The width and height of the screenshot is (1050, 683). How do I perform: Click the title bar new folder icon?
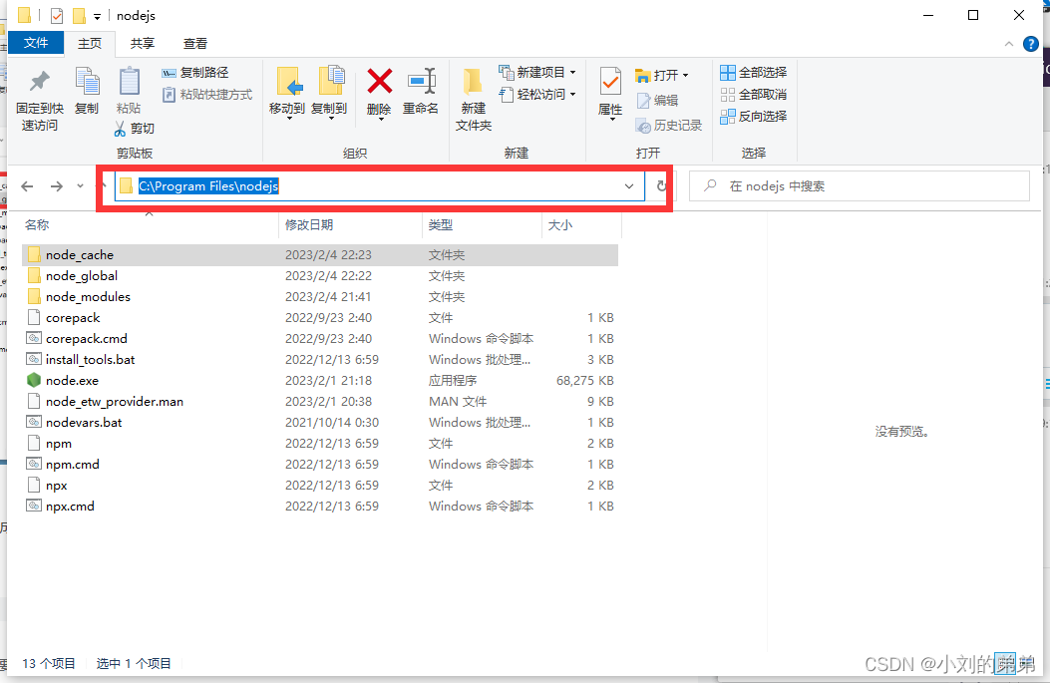tap(79, 15)
